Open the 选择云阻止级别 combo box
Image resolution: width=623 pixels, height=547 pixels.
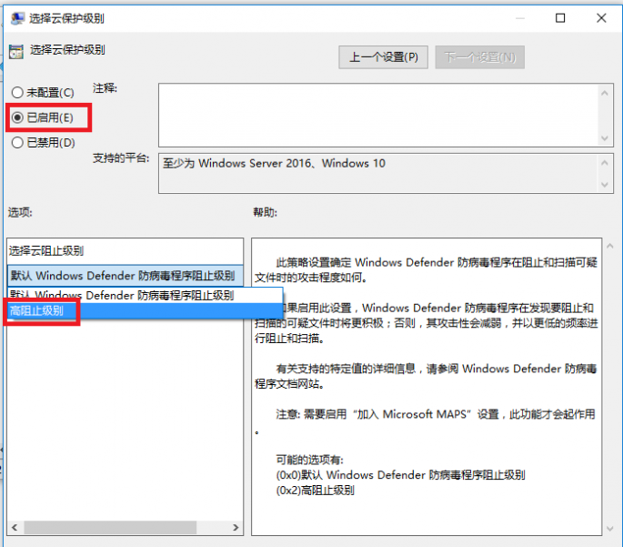(126, 275)
